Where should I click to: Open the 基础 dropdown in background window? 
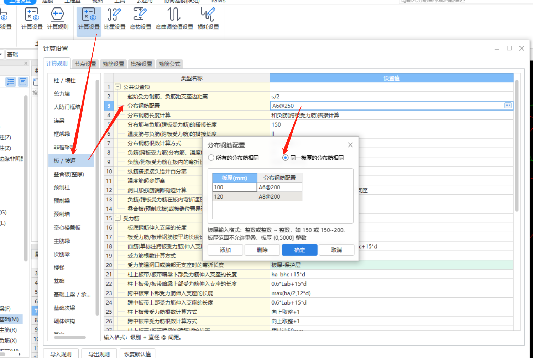[21, 54]
